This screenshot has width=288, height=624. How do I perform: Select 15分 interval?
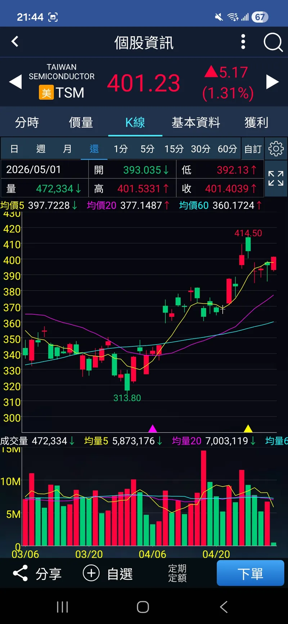point(174,149)
